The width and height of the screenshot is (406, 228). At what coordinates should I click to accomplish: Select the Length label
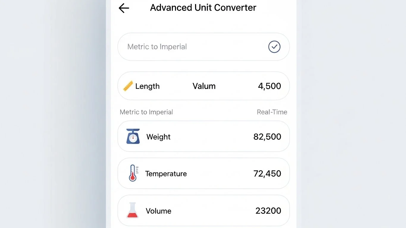point(147,86)
